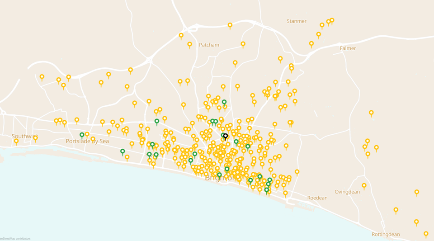Open the yellow pin below the Southwick label
The image size is (434, 241).
tap(16, 142)
